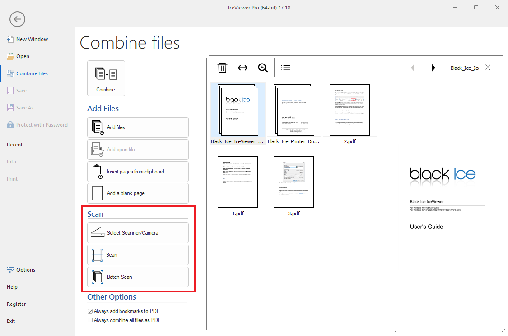Open Recent files list
This screenshot has height=336, width=508.
coord(14,145)
